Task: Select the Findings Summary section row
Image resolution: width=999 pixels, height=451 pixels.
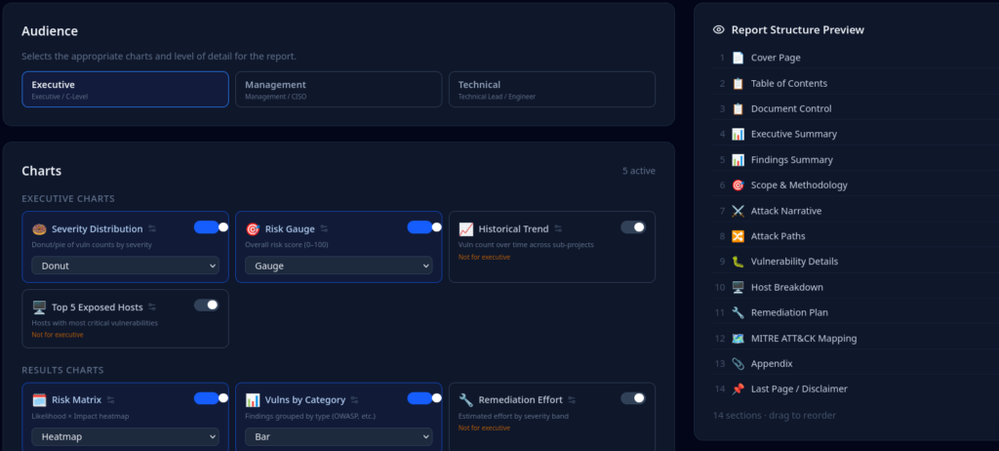Action: [856, 159]
